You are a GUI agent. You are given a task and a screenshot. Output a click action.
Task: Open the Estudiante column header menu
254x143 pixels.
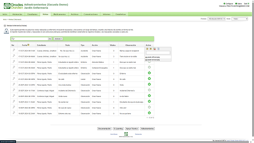pos(41,45)
